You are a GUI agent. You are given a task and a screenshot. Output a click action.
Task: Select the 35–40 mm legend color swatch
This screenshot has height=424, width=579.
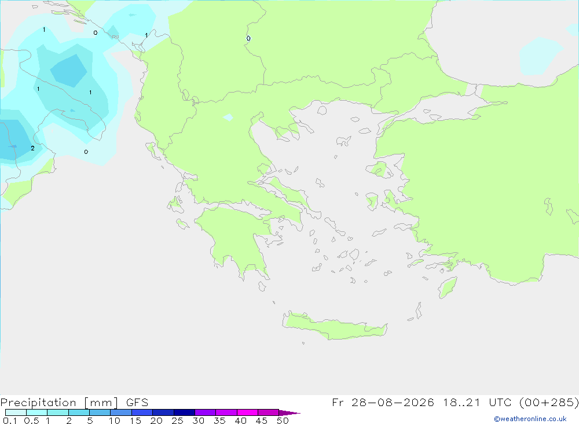pyautogui.click(x=226, y=412)
